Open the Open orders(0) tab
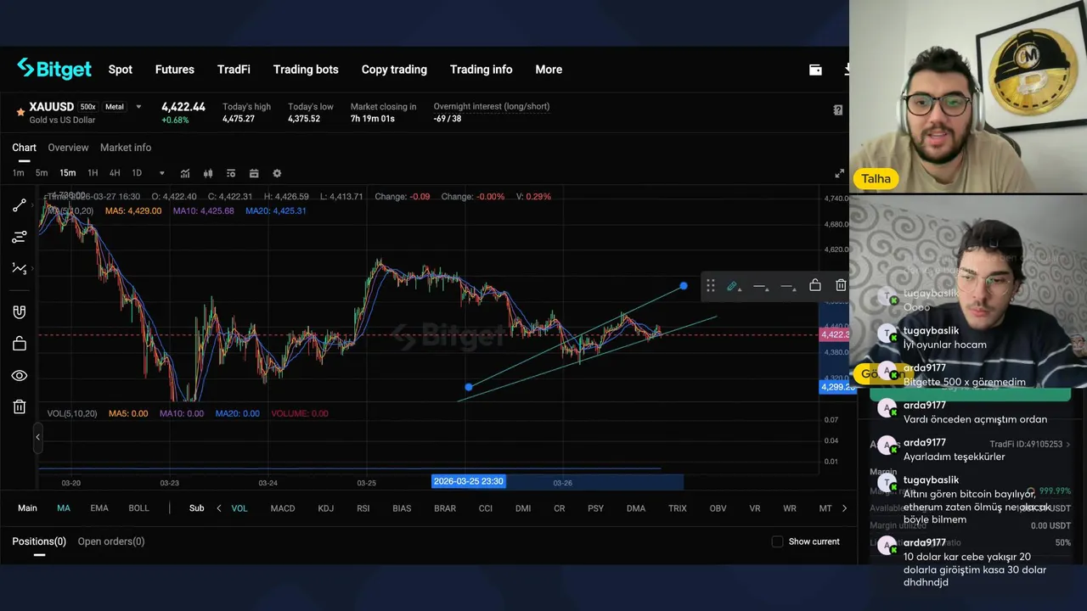The width and height of the screenshot is (1087, 611). click(x=111, y=541)
